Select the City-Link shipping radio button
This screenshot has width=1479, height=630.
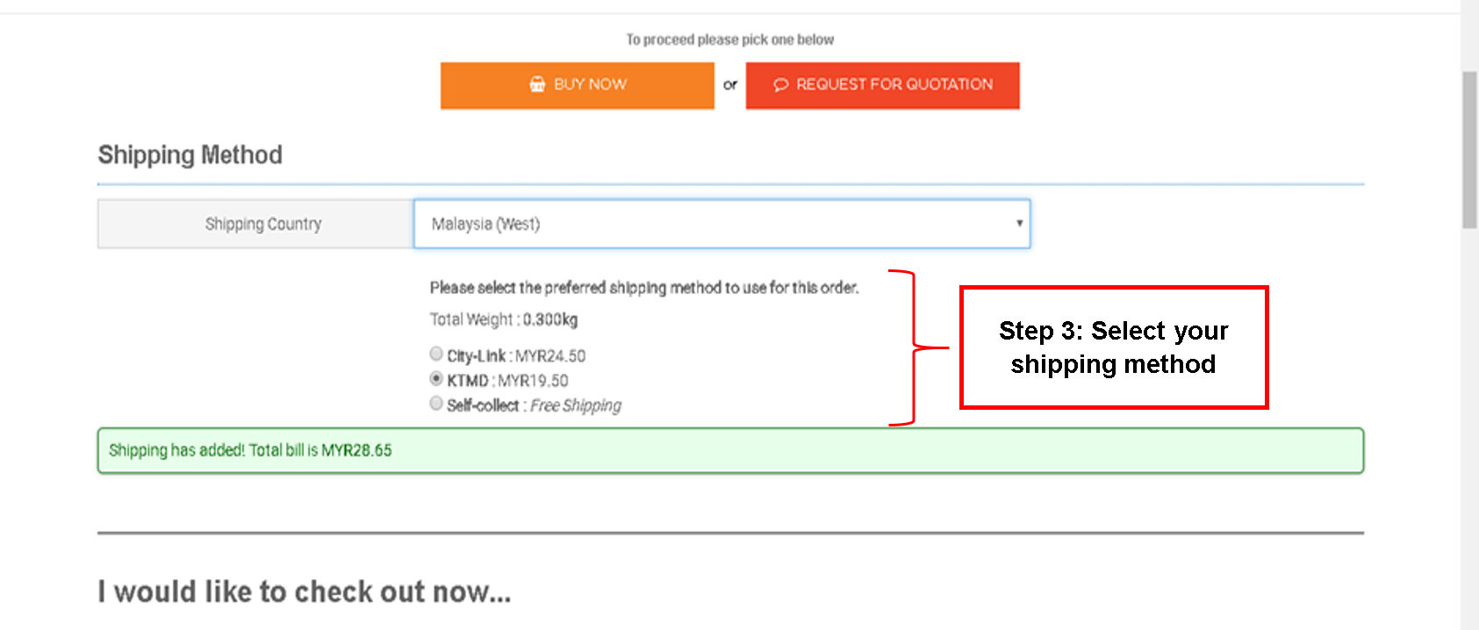click(x=436, y=354)
